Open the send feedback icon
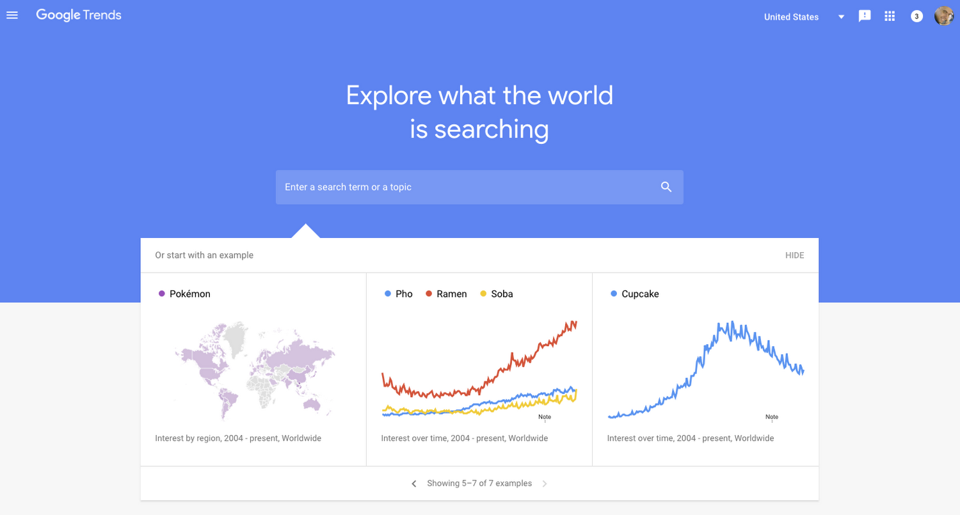960x515 pixels. click(x=864, y=15)
